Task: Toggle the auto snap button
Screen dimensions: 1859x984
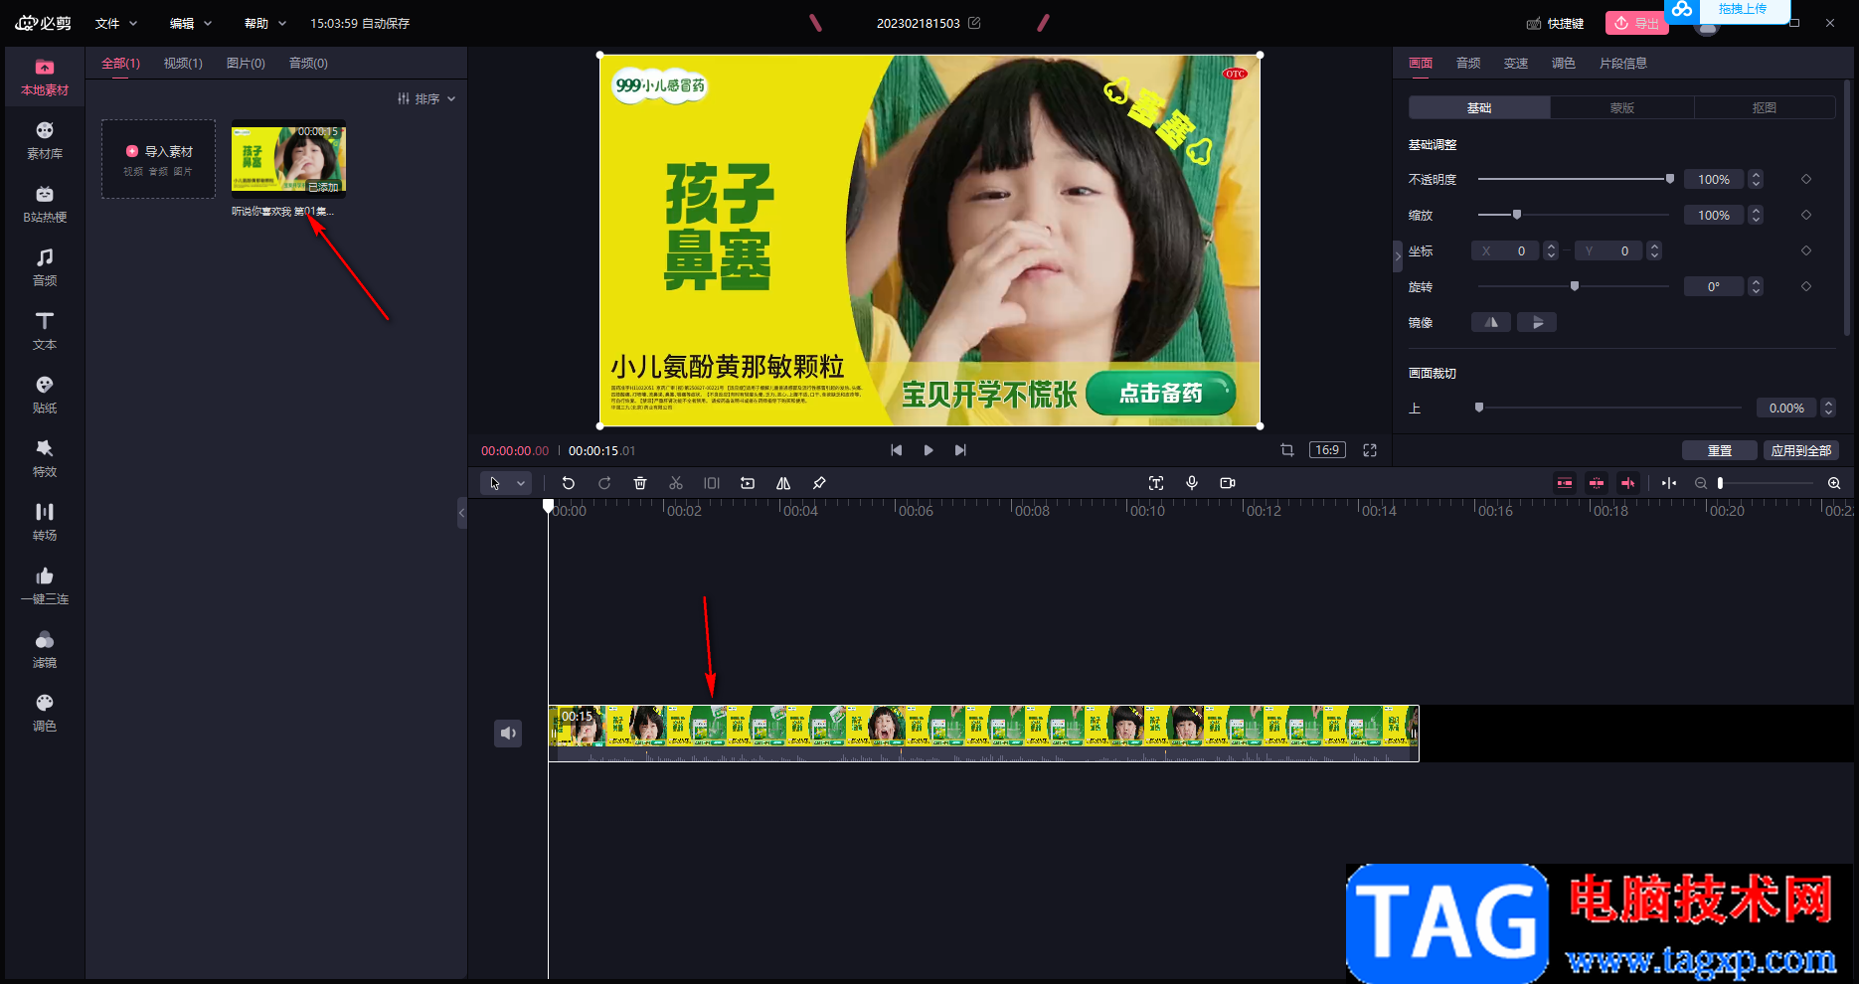Action: click(x=1597, y=483)
